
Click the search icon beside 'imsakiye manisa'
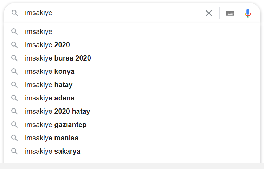[14, 138]
